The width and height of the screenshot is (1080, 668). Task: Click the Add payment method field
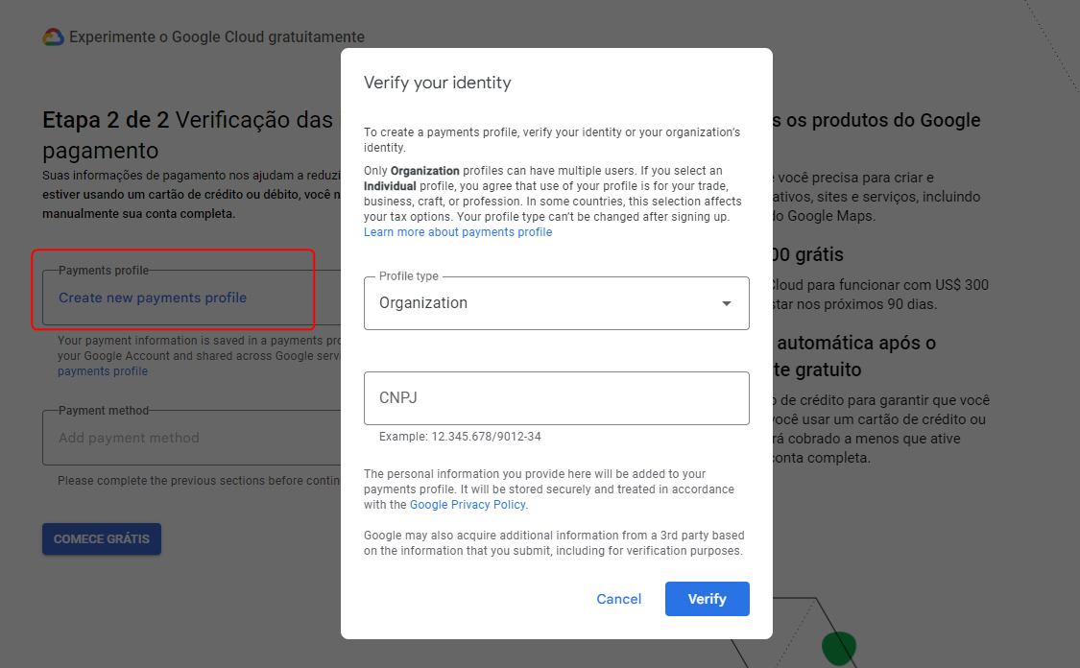pyautogui.click(x=191, y=438)
